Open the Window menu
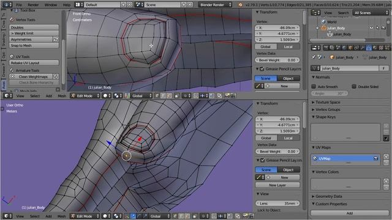This screenshot has height=220, width=392. (51, 5)
